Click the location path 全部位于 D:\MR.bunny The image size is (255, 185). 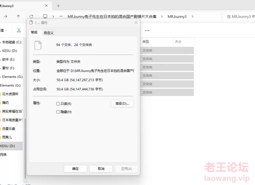[x=95, y=71]
